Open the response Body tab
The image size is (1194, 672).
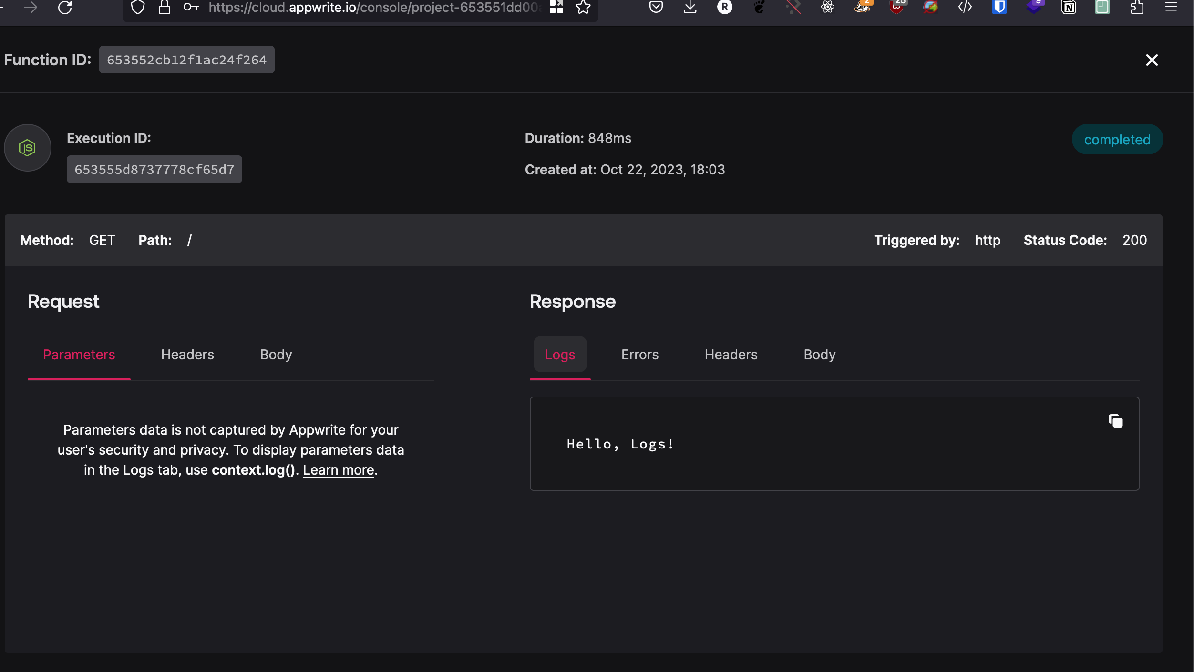point(819,355)
